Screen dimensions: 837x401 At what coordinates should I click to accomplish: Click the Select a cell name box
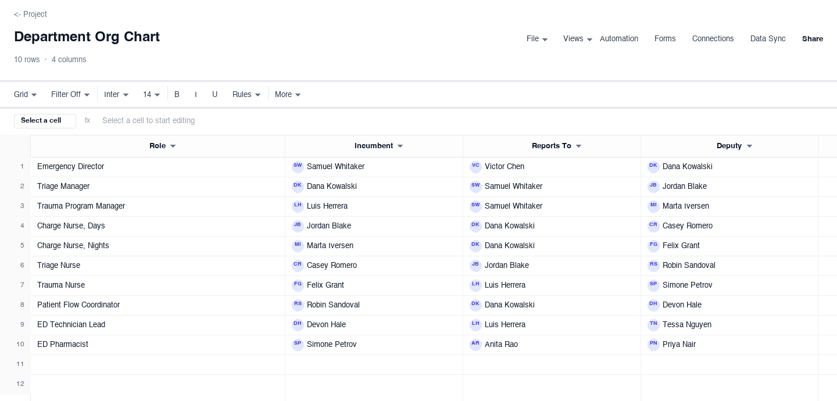(45, 121)
